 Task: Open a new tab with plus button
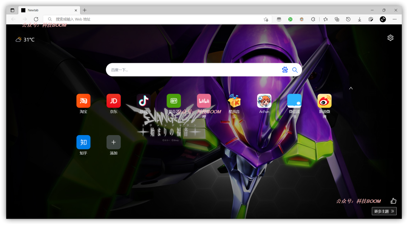click(x=85, y=10)
